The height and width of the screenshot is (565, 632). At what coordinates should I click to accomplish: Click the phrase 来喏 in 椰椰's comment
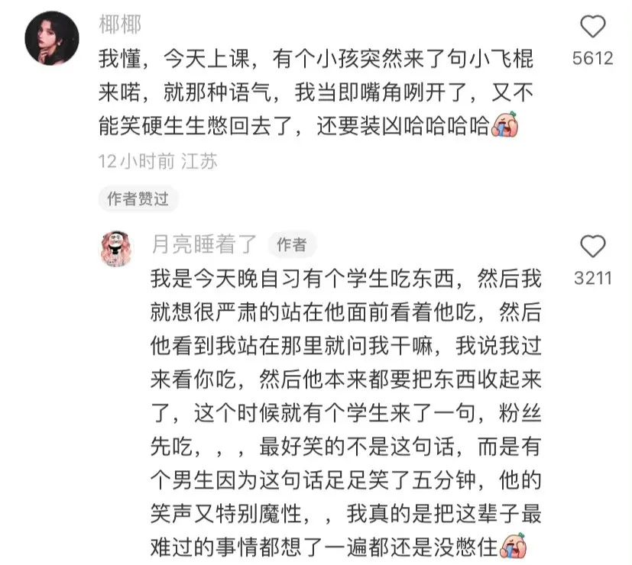(x=120, y=92)
